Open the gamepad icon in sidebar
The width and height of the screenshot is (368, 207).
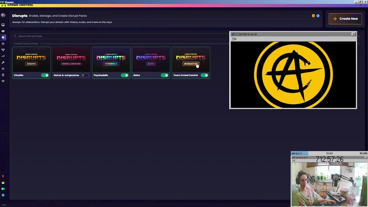pyautogui.click(x=3, y=31)
